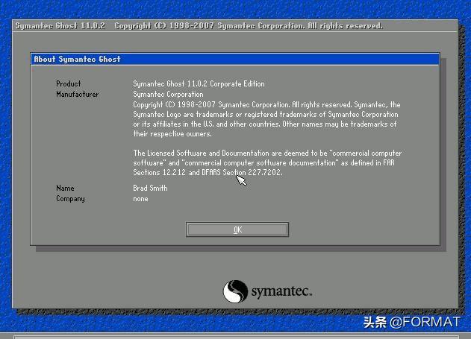Click the Manufacturer label

(x=77, y=94)
